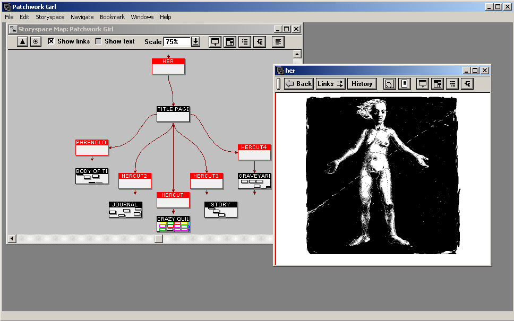Click the patchwork girl illustration in her window
This screenshot has width=514, height=321.
tap(382, 175)
